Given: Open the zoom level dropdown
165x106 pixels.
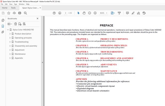Looking at the screenshot, I should tap(107, 13).
